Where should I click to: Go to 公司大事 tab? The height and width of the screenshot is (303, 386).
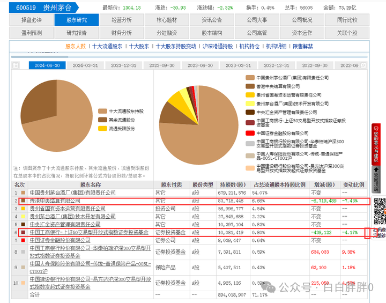[257, 20]
